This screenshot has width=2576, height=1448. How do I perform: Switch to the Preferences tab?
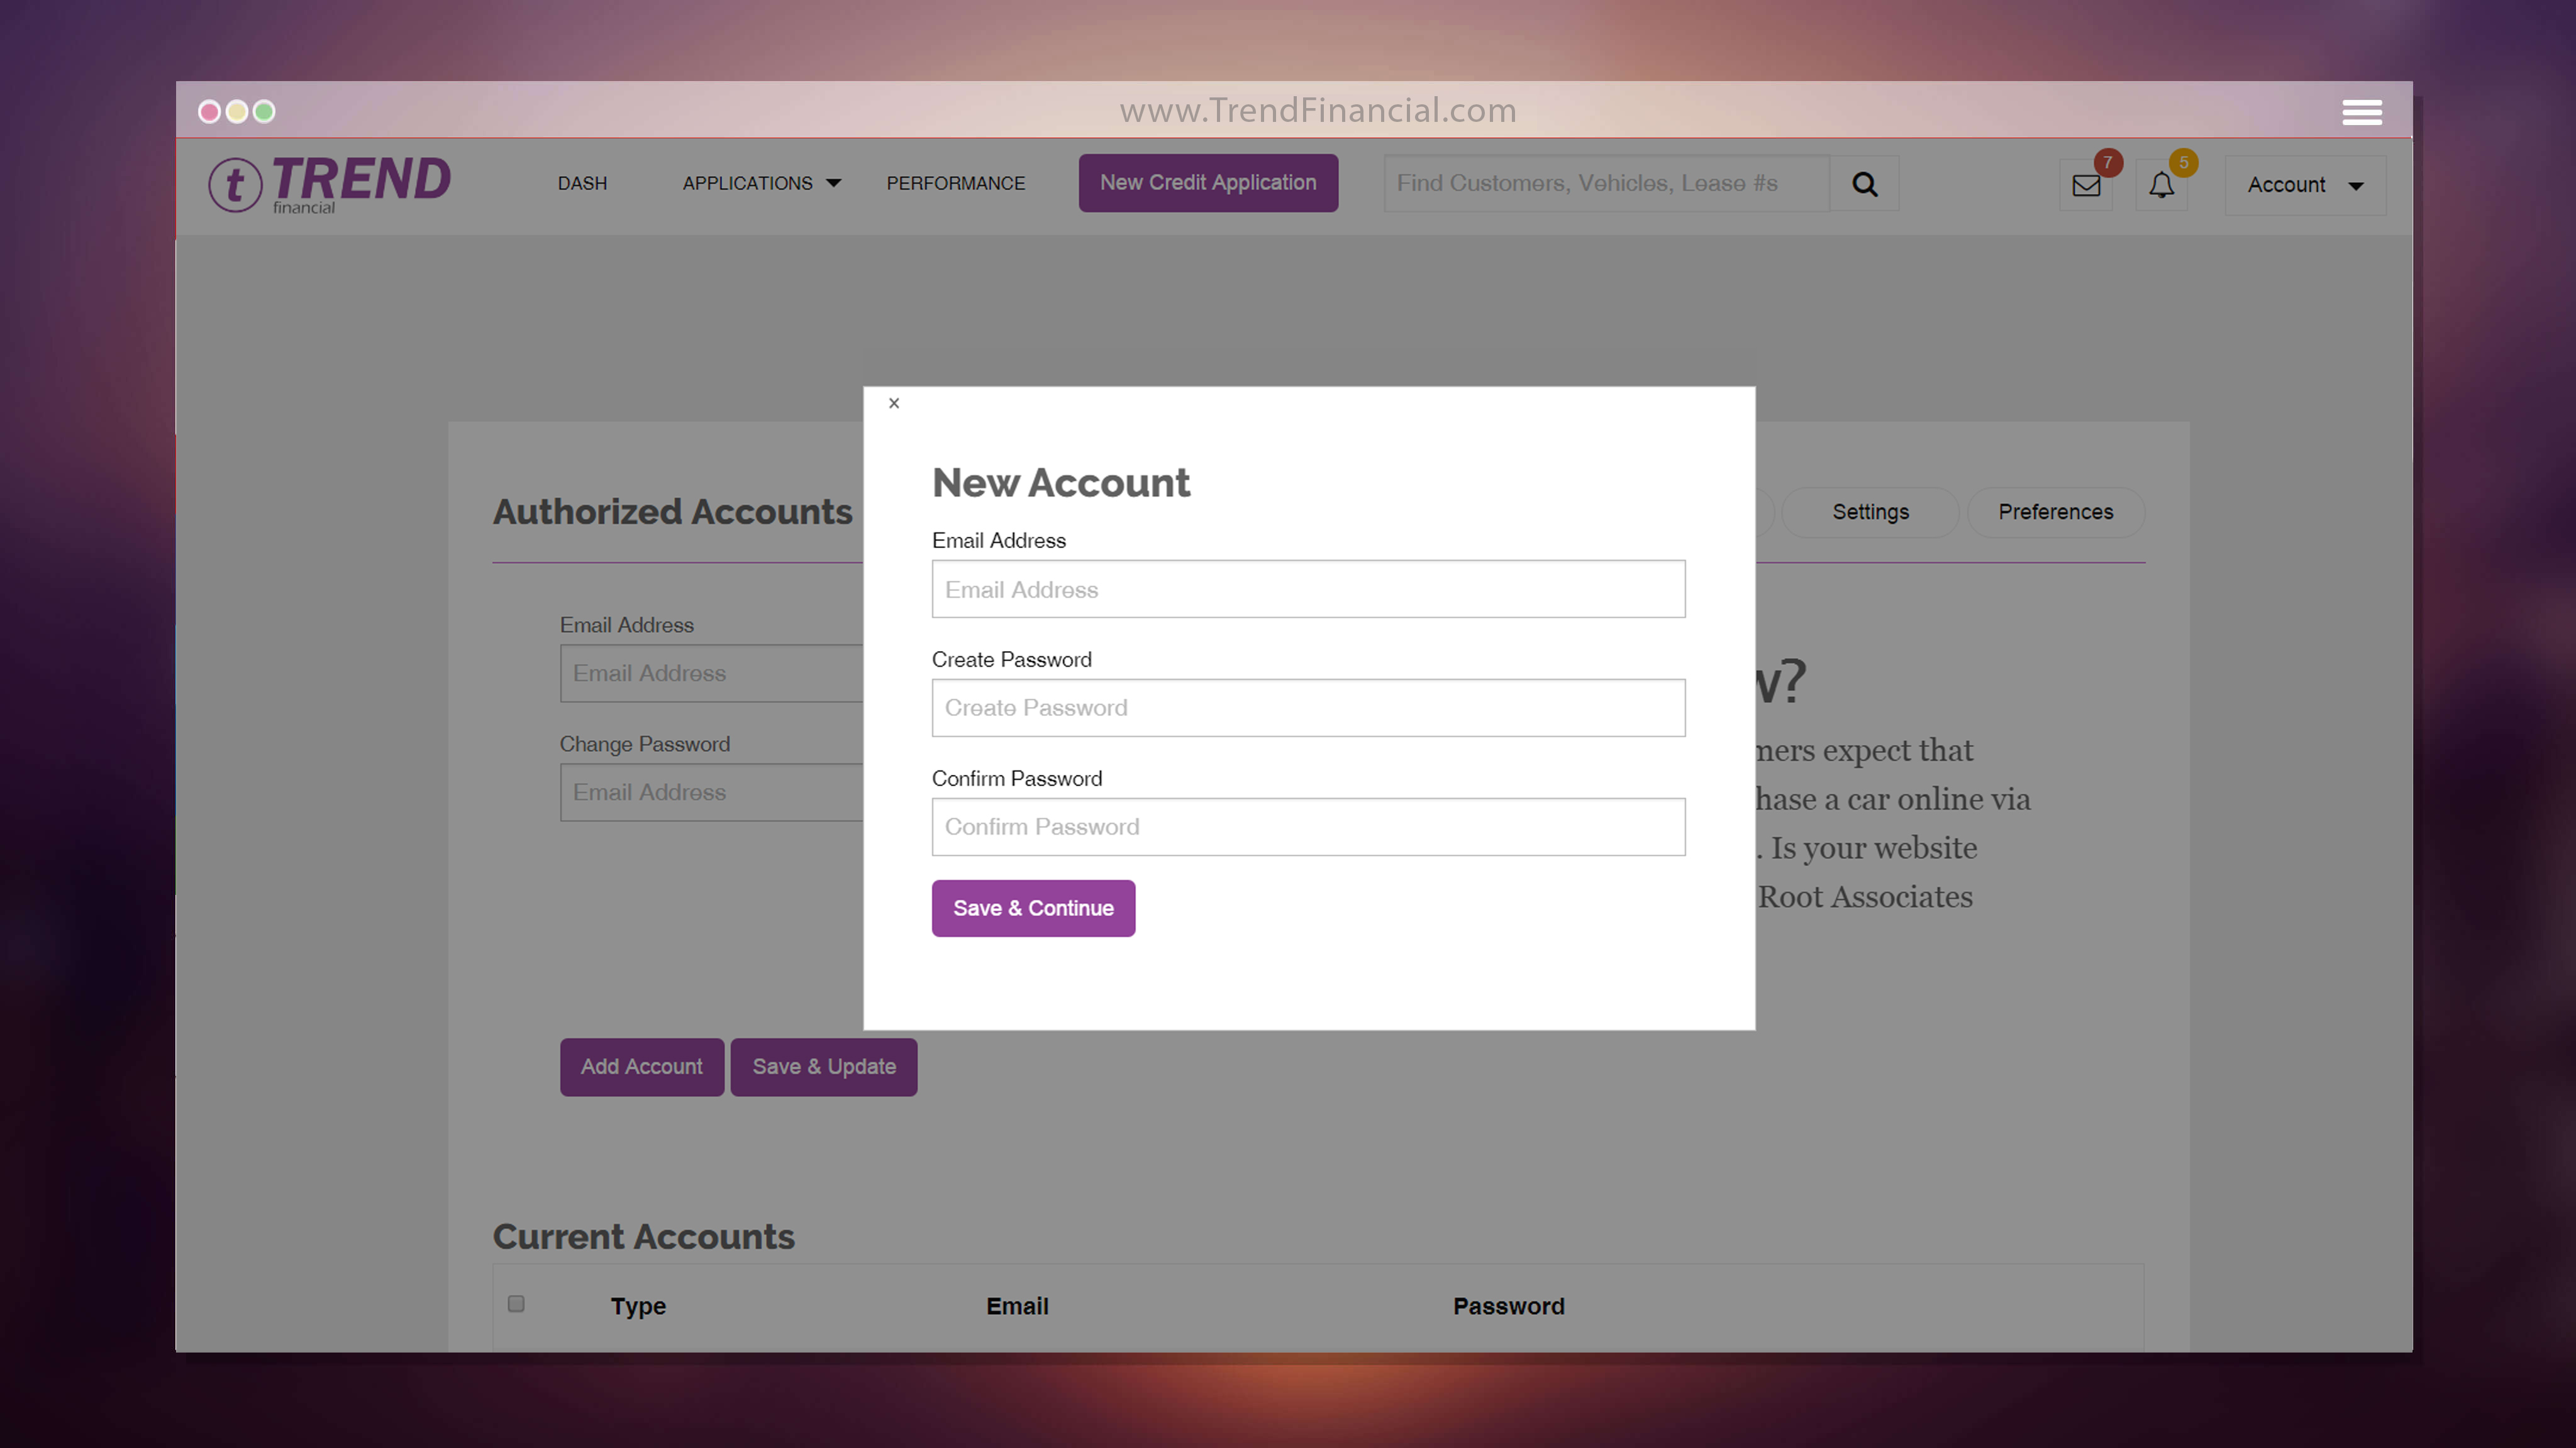click(2055, 513)
